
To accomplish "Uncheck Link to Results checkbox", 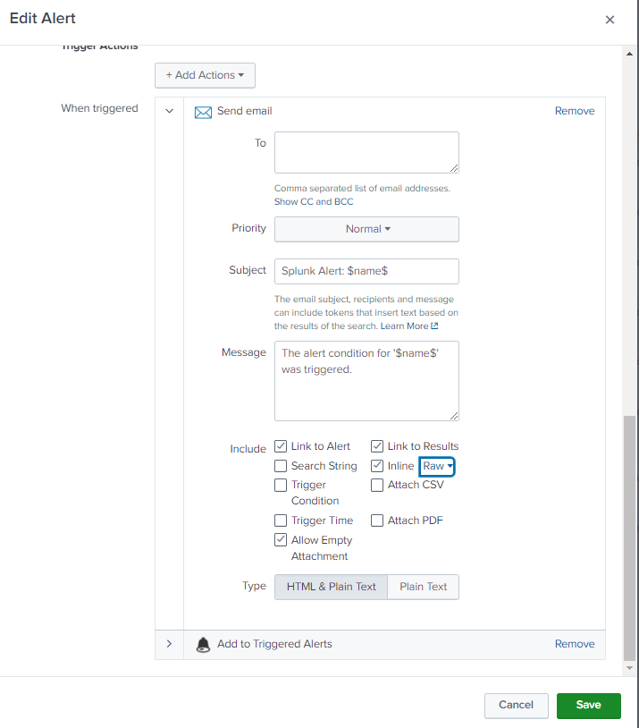I will click(377, 446).
